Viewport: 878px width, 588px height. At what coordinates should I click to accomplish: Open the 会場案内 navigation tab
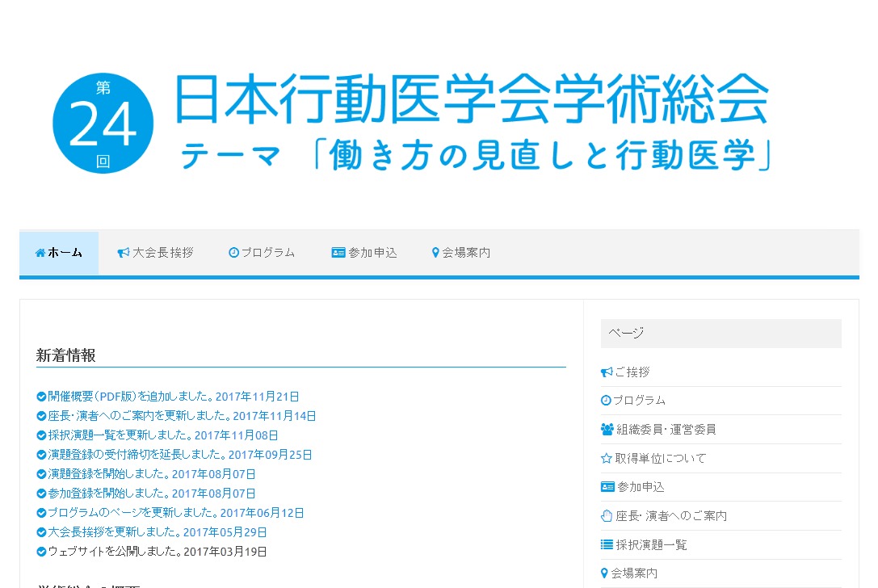(461, 253)
